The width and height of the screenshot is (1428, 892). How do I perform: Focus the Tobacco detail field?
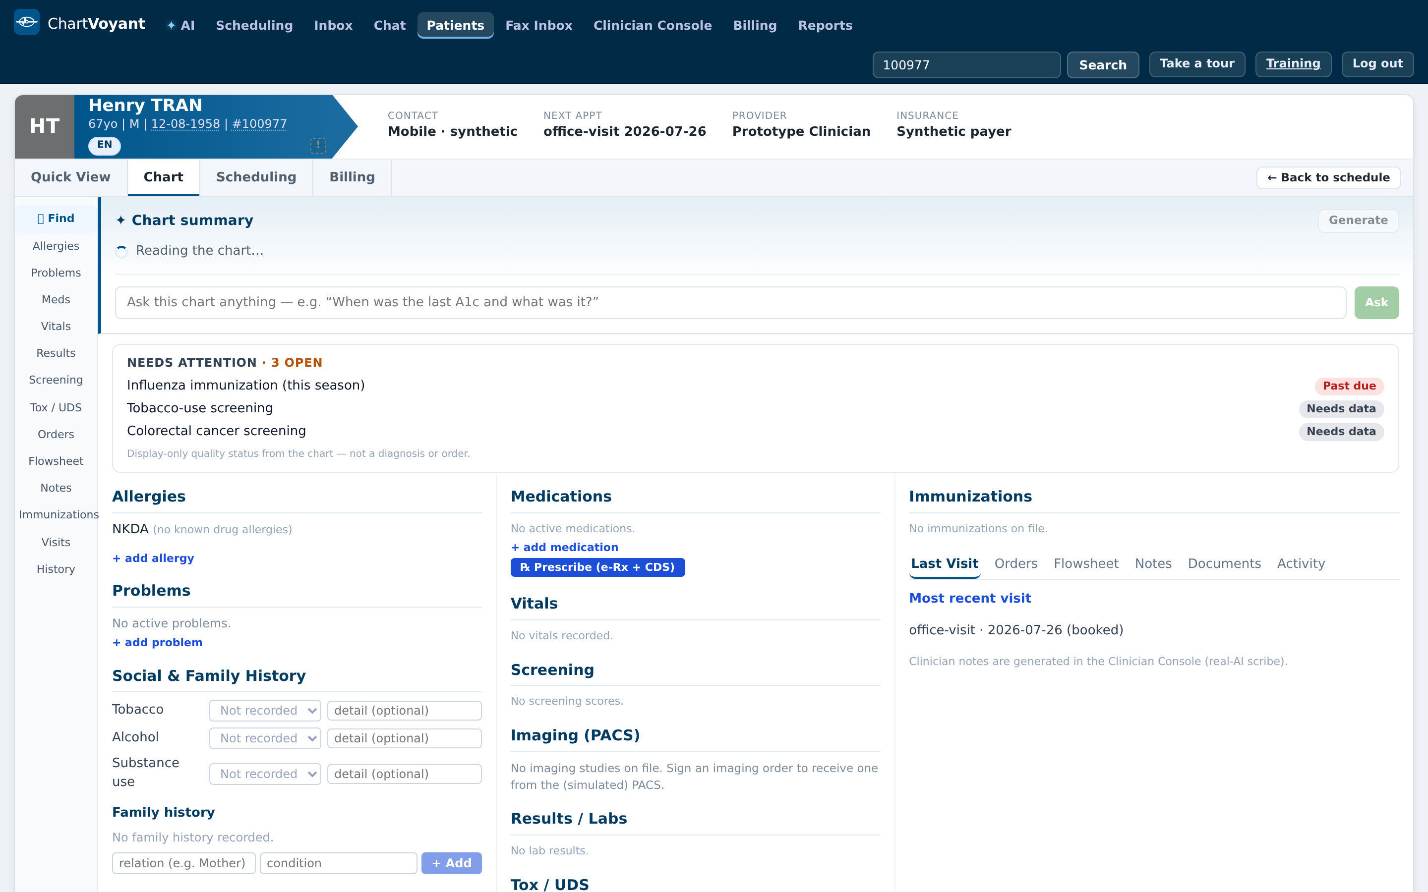tap(404, 710)
